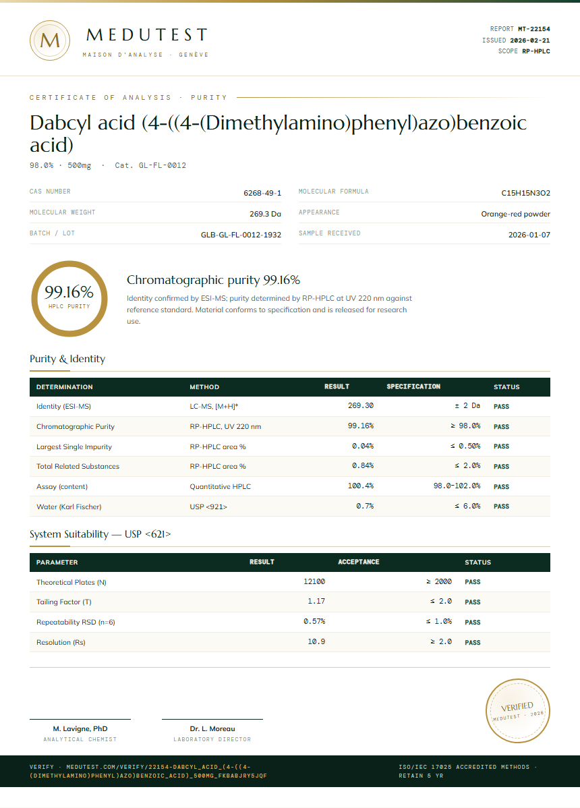
Task: Click the System Suitability — USP <621> heading
Action: click(100, 534)
